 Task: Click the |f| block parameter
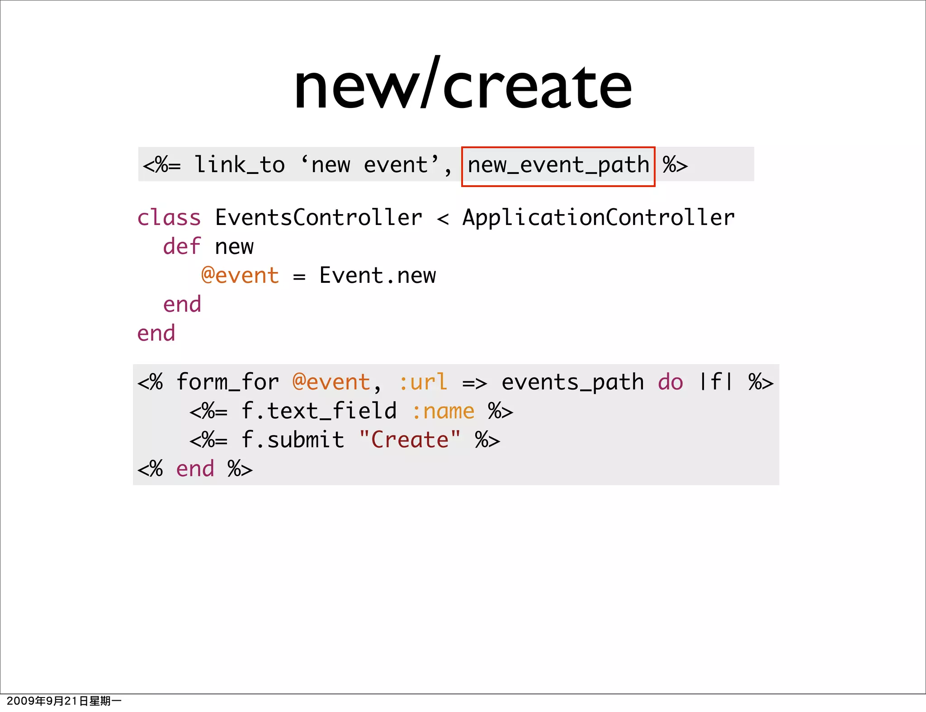tap(715, 382)
